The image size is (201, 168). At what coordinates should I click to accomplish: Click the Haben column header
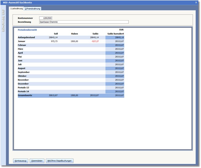(75, 33)
